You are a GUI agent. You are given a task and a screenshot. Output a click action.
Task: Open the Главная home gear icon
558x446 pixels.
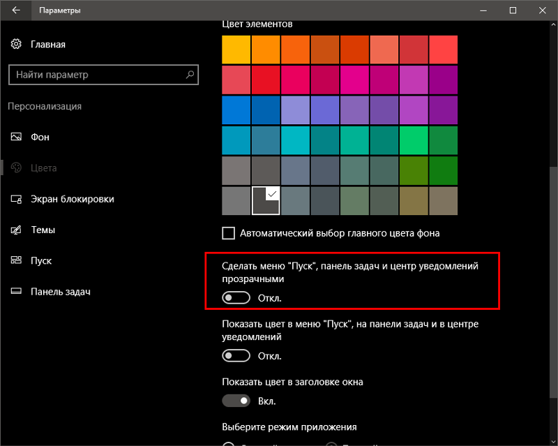[16, 44]
